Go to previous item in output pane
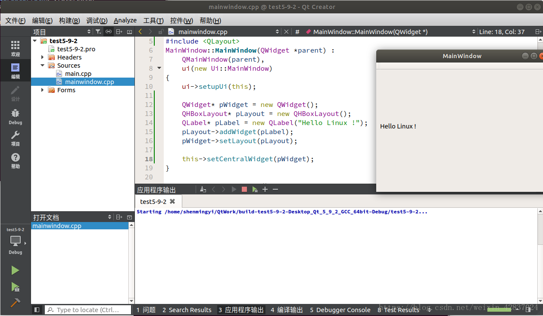Viewport: 543px width, 316px height. 213,189
